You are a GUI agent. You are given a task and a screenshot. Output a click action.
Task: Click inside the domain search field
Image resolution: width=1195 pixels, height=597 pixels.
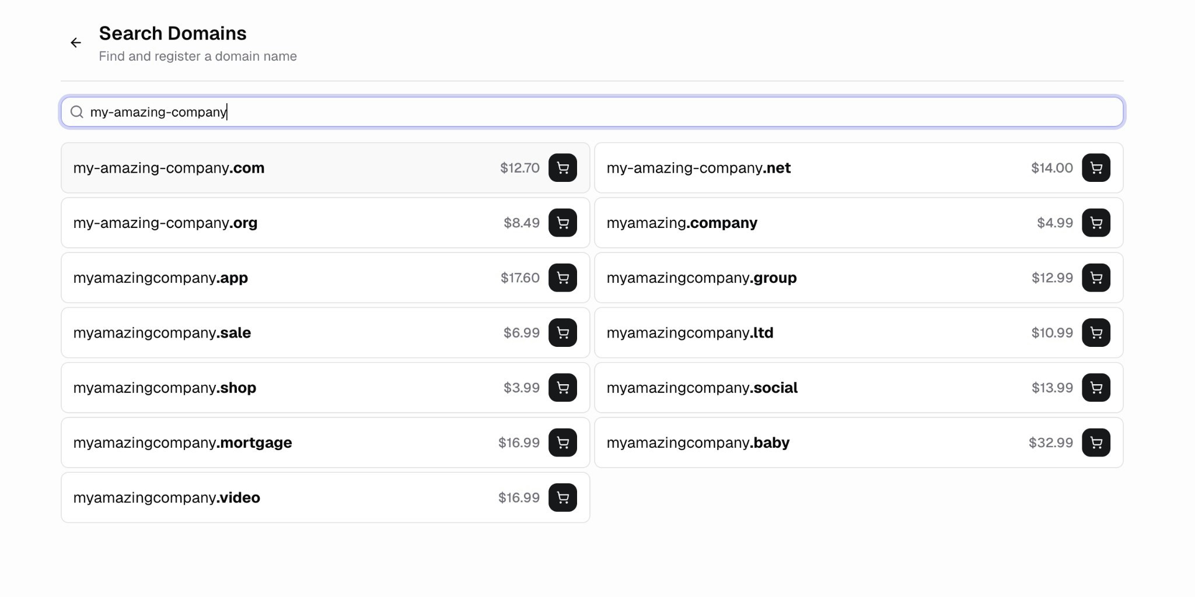408,112
